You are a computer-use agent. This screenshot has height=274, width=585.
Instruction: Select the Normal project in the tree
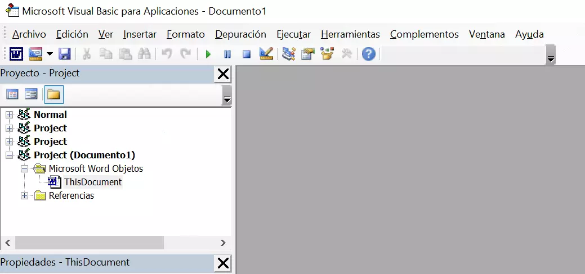click(50, 115)
